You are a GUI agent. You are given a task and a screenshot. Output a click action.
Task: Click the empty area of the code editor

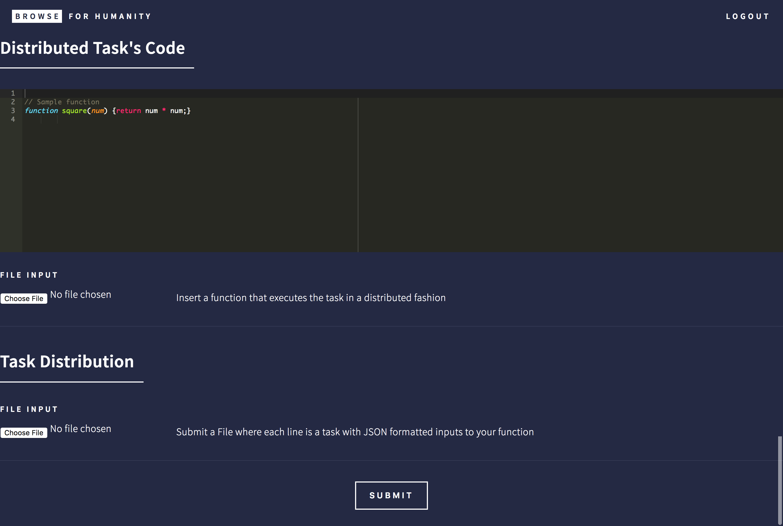tap(188, 188)
